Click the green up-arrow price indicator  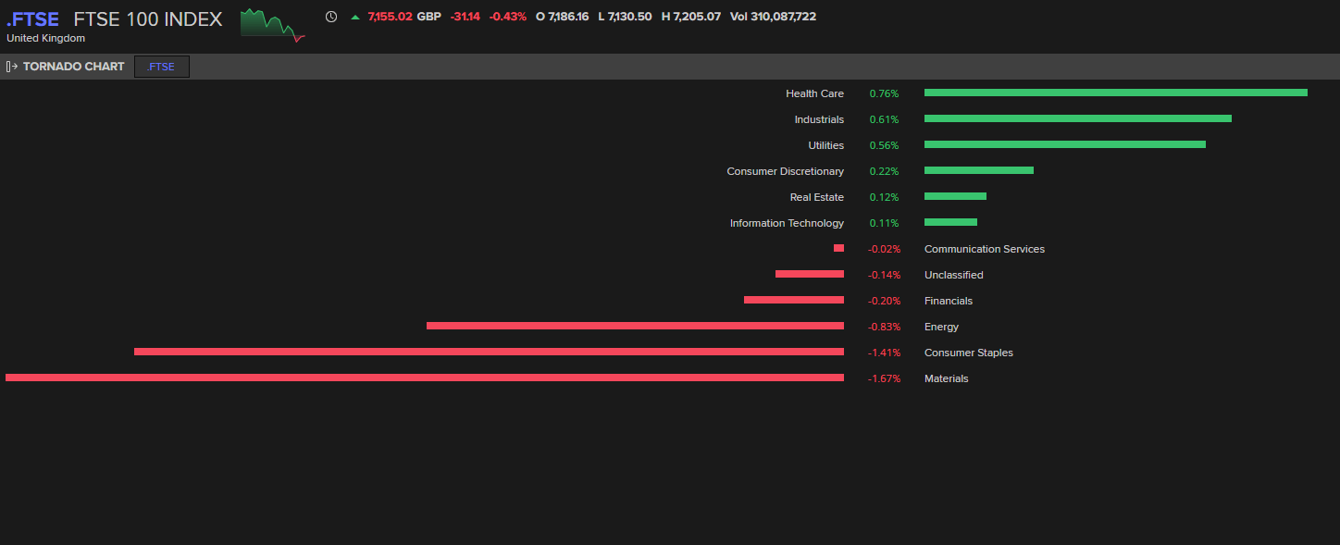click(355, 17)
